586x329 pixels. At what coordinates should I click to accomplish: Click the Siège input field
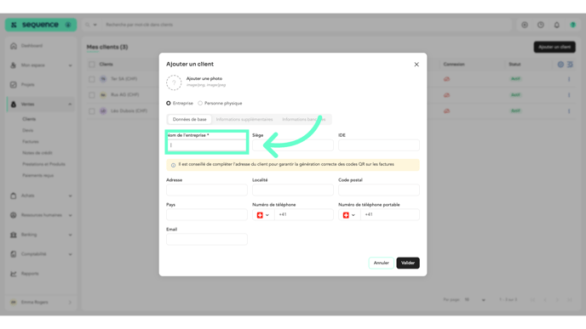293,145
